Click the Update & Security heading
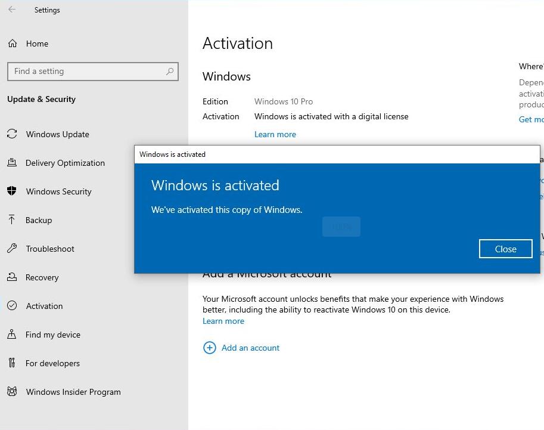The height and width of the screenshot is (430, 544). [41, 99]
